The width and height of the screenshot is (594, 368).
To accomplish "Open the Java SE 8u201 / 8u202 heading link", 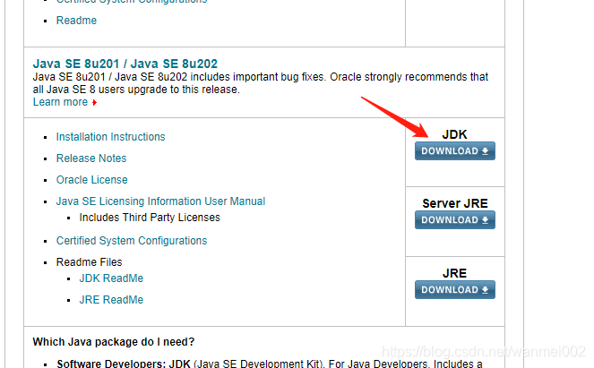I will [125, 64].
